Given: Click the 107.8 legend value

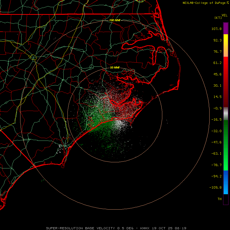Looking at the screenshot, I should click(216, 29).
